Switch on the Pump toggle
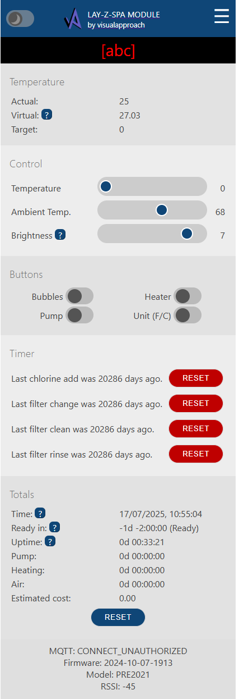This screenshot has height=699, width=239. (79, 315)
